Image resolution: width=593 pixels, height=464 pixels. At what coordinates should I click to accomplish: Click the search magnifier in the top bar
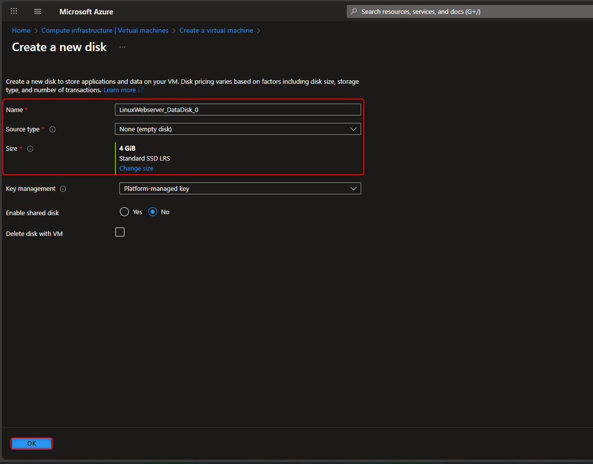353,11
